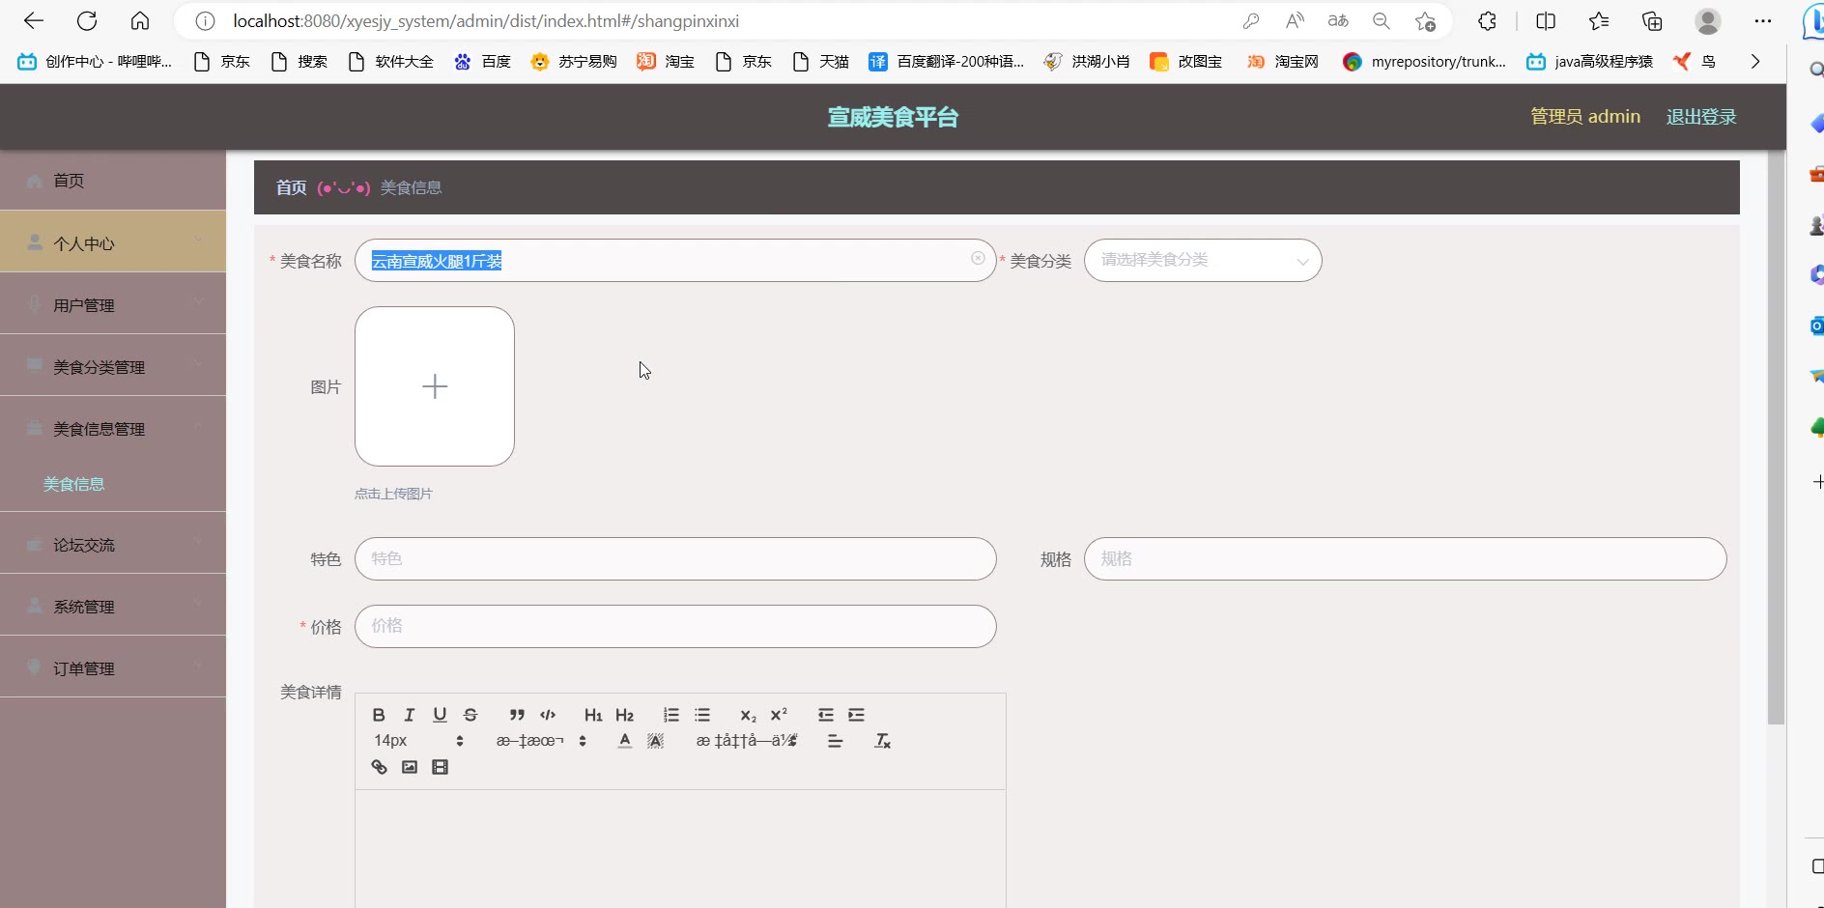Clear the 美食名称 field with the x icon
Screen dimensions: 1824x908
tap(978, 258)
